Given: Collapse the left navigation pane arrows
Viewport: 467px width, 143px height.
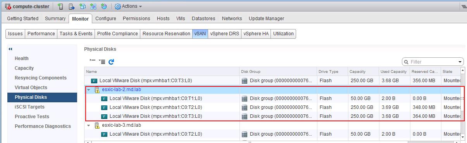Looking at the screenshot, I should pos(10,49).
